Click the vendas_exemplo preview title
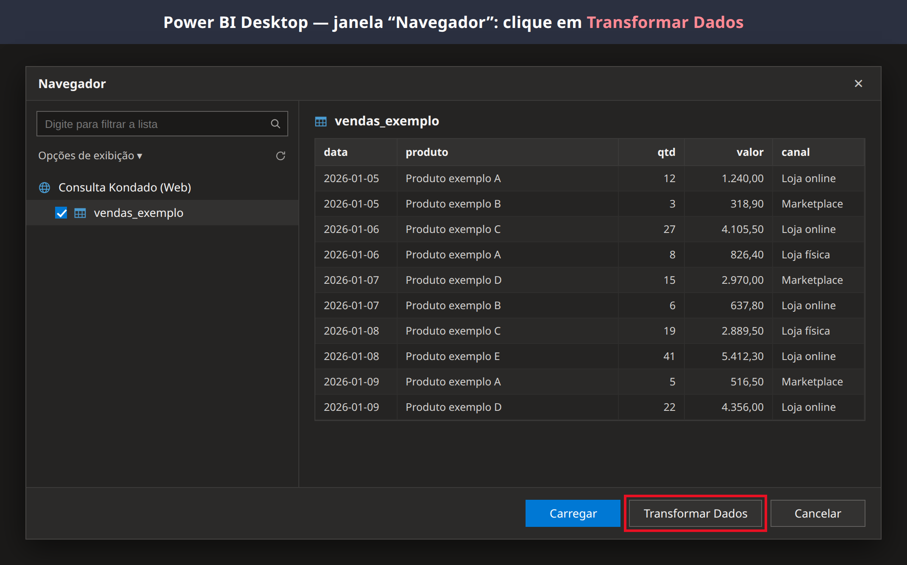This screenshot has height=565, width=907. coord(387,121)
